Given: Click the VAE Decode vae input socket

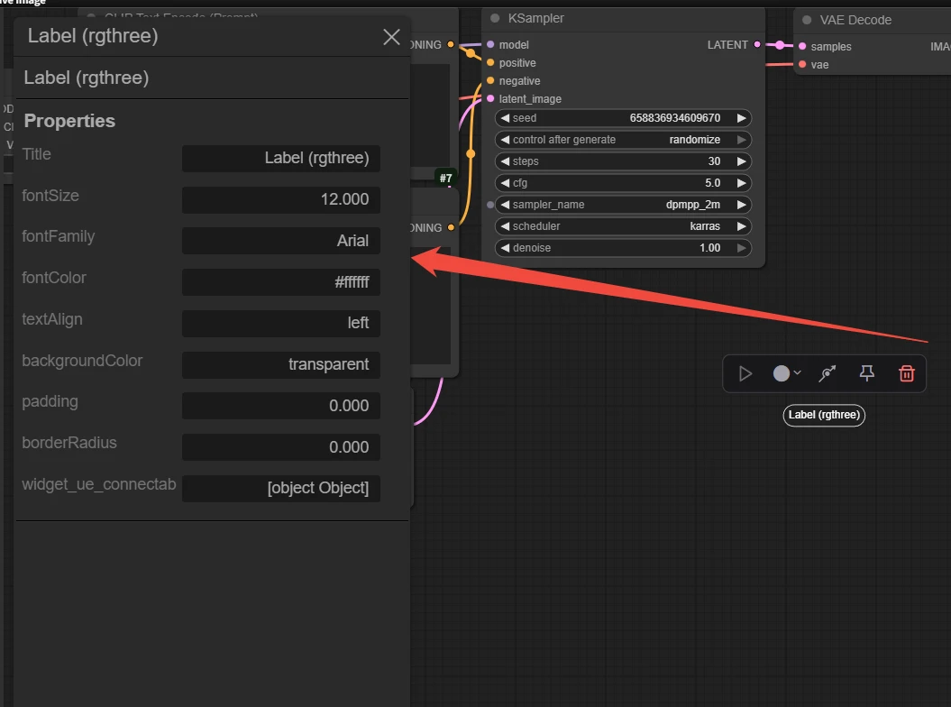Looking at the screenshot, I should pyautogui.click(x=802, y=64).
